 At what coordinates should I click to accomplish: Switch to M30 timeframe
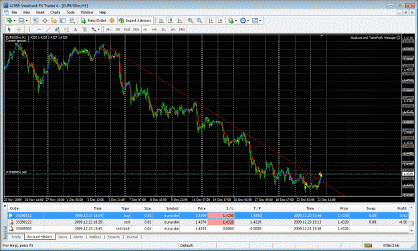136,29
